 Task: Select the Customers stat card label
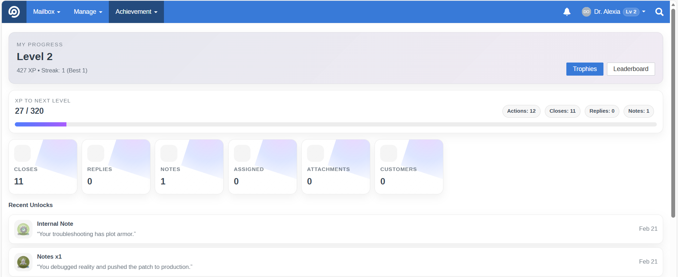pos(399,169)
